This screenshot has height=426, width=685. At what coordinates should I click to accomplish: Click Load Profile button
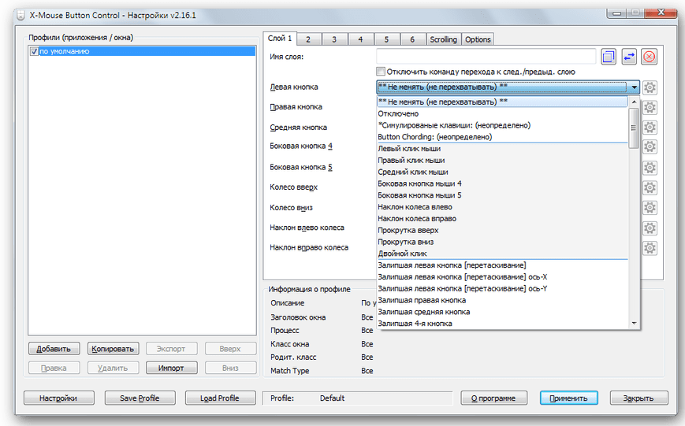point(220,398)
